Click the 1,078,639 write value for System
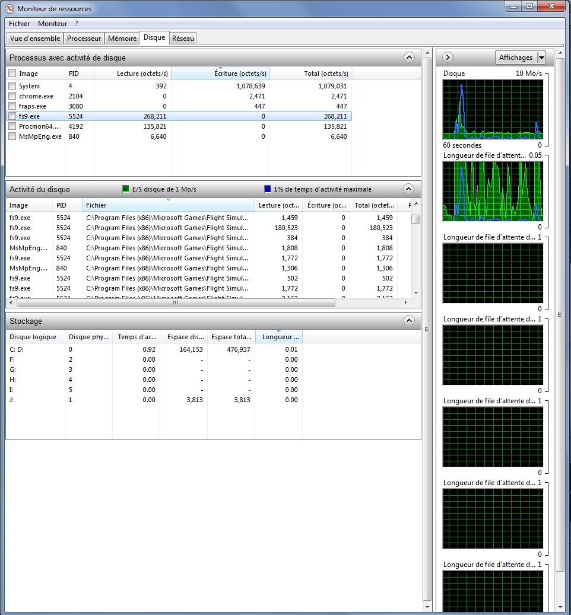Viewport: 571px width, 615px height. tap(250, 86)
